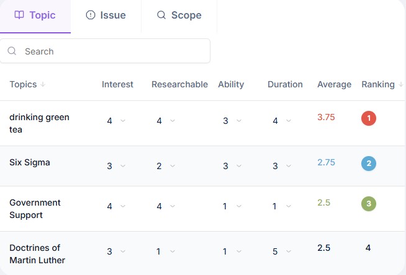Select the 'drinking green tea' topic
This screenshot has height=275, width=406.
[39, 123]
